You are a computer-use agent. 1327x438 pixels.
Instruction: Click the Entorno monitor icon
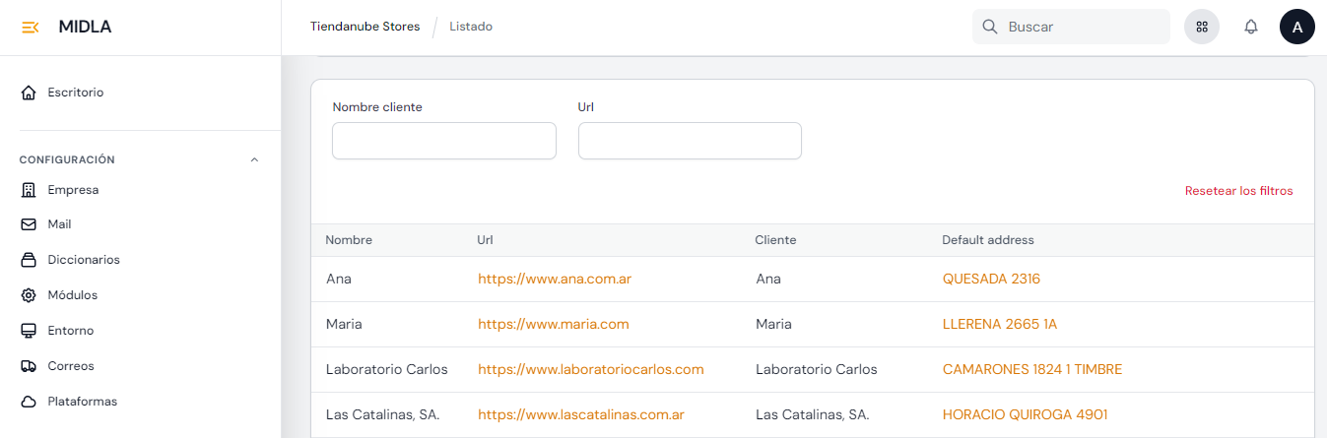29,331
